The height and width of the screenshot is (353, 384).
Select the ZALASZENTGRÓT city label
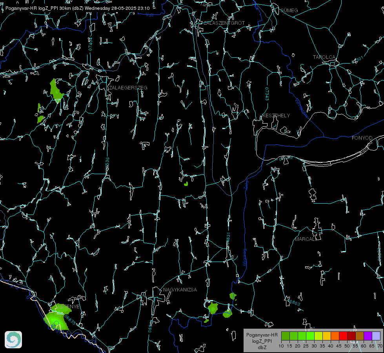(x=224, y=23)
